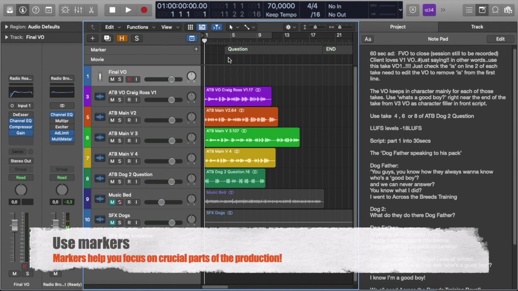Show the Toolbar via toolbar icon
518x291 pixels.
(49, 10)
